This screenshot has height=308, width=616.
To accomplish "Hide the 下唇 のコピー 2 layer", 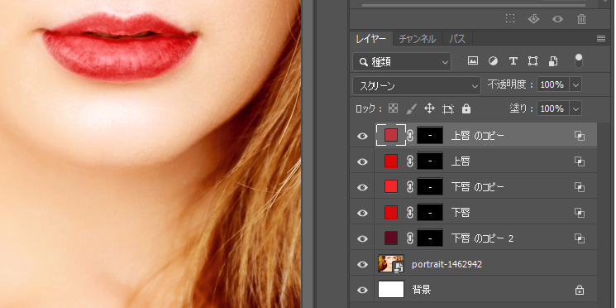I will 362,238.
